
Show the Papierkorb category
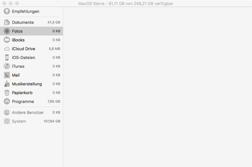pyautogui.click(x=31, y=93)
